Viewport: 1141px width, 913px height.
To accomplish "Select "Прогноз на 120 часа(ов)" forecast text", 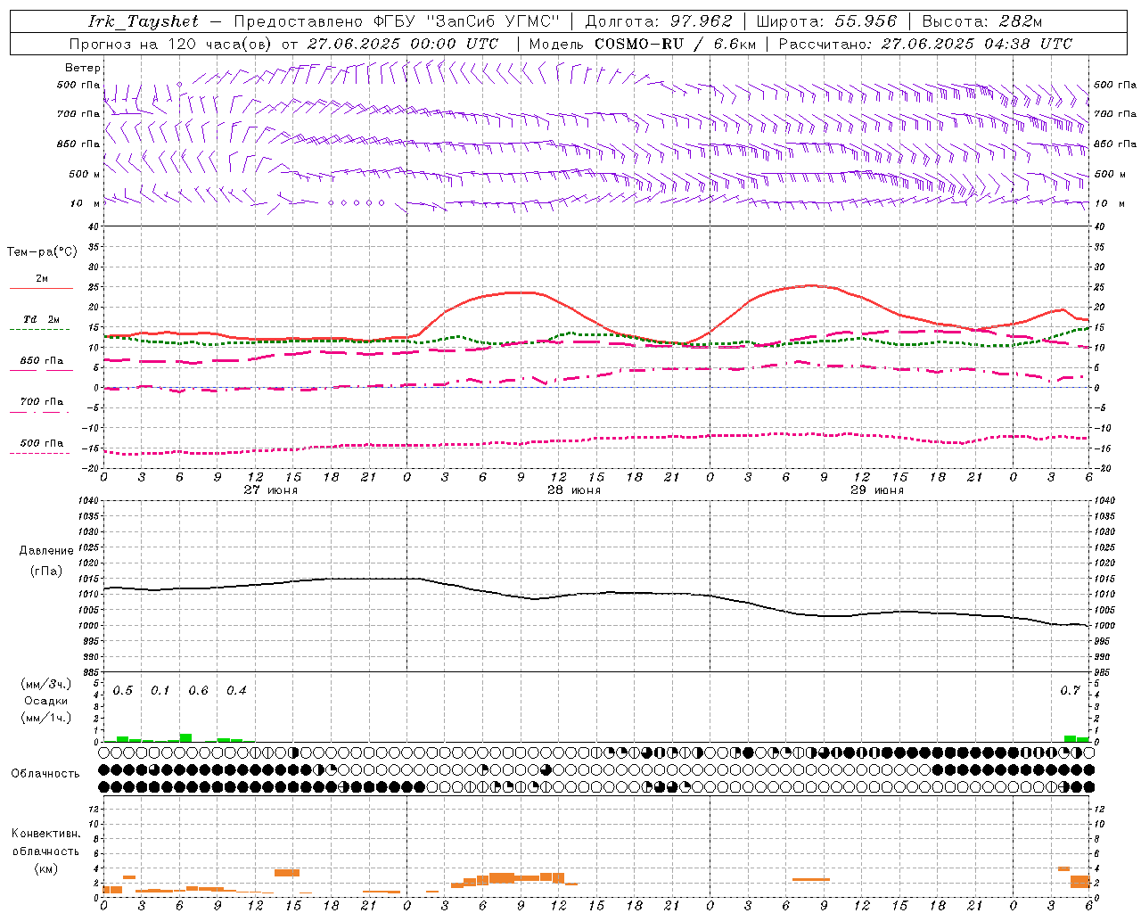I will point(171,44).
